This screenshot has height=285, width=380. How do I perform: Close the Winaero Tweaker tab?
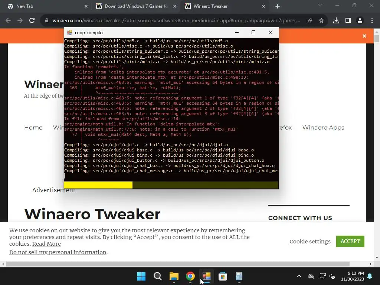coord(263,6)
